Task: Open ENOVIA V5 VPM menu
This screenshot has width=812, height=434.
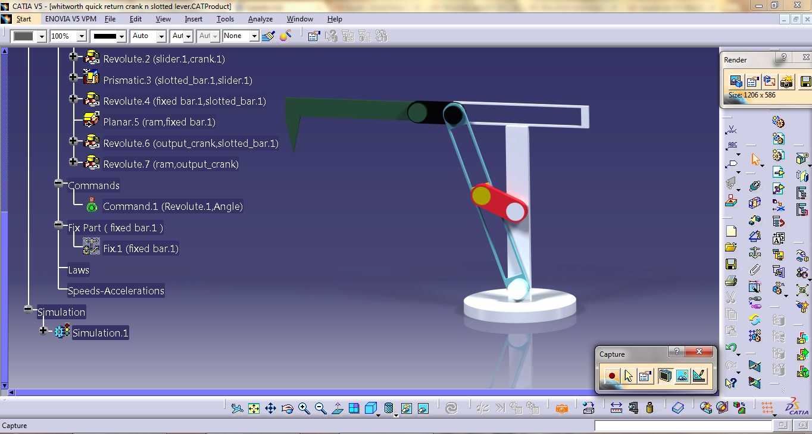Action: [x=70, y=19]
